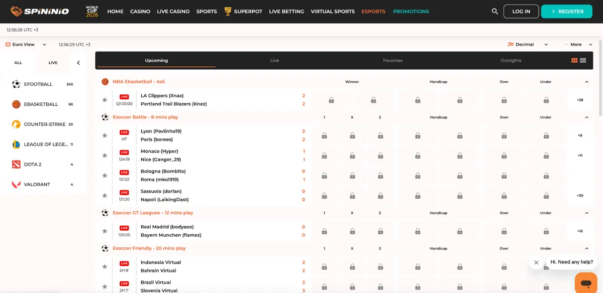Favorite the Monaco vs Nice match
Viewport: 603px width, 293px height.
(105, 156)
